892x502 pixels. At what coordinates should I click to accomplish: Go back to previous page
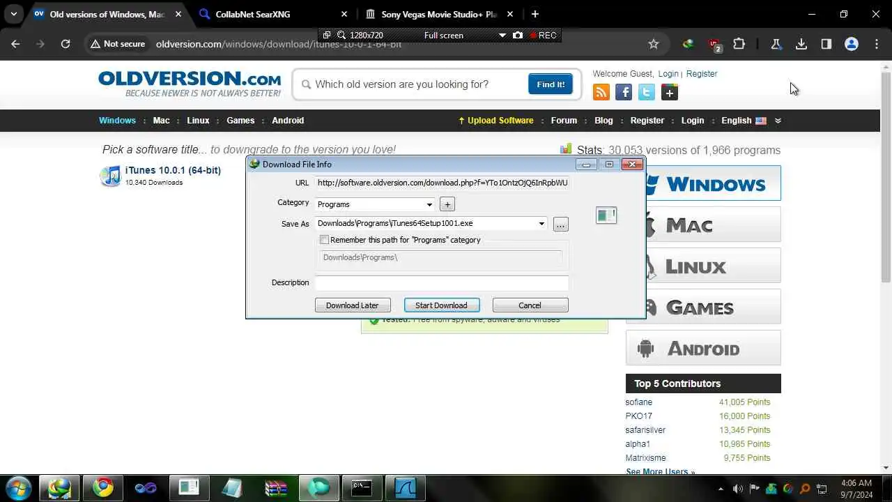tap(16, 44)
